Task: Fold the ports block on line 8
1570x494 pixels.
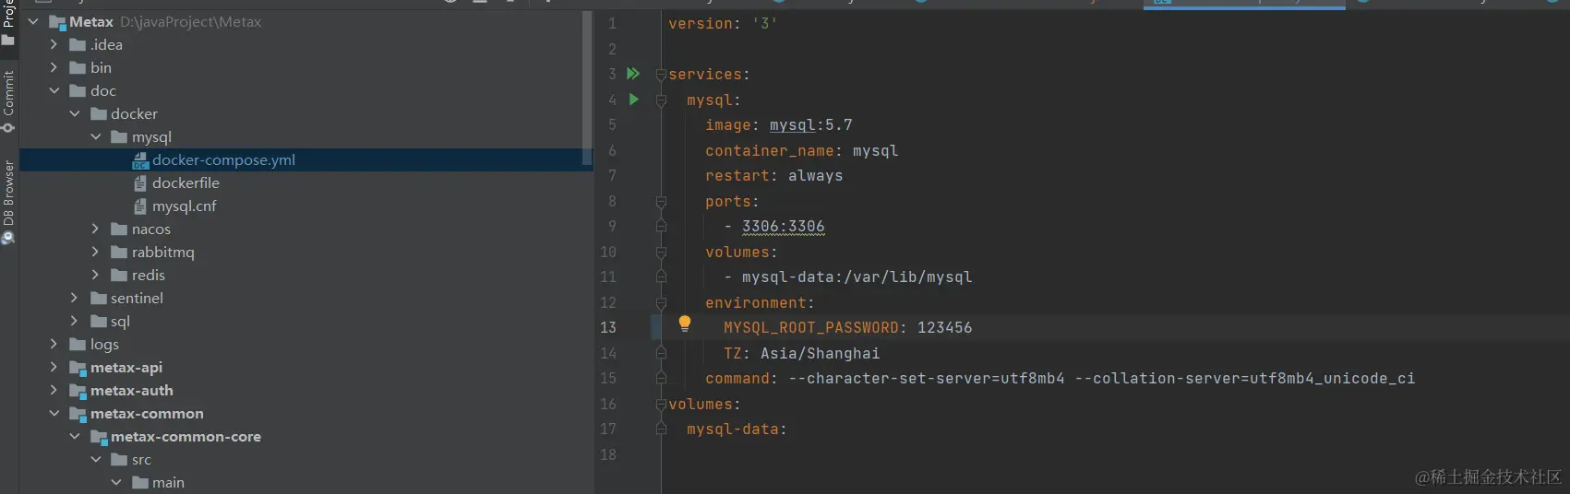Action: tap(661, 201)
